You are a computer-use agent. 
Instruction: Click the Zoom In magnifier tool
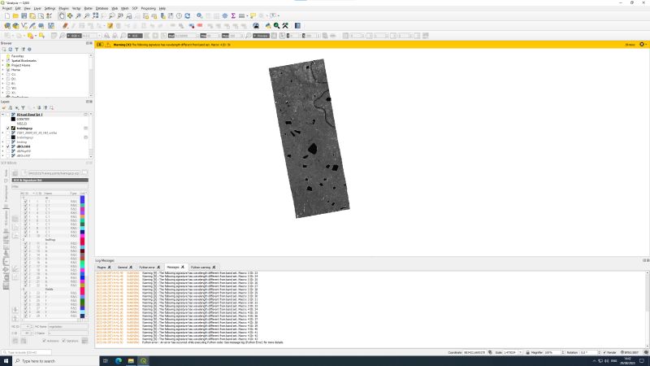click(x=78, y=15)
